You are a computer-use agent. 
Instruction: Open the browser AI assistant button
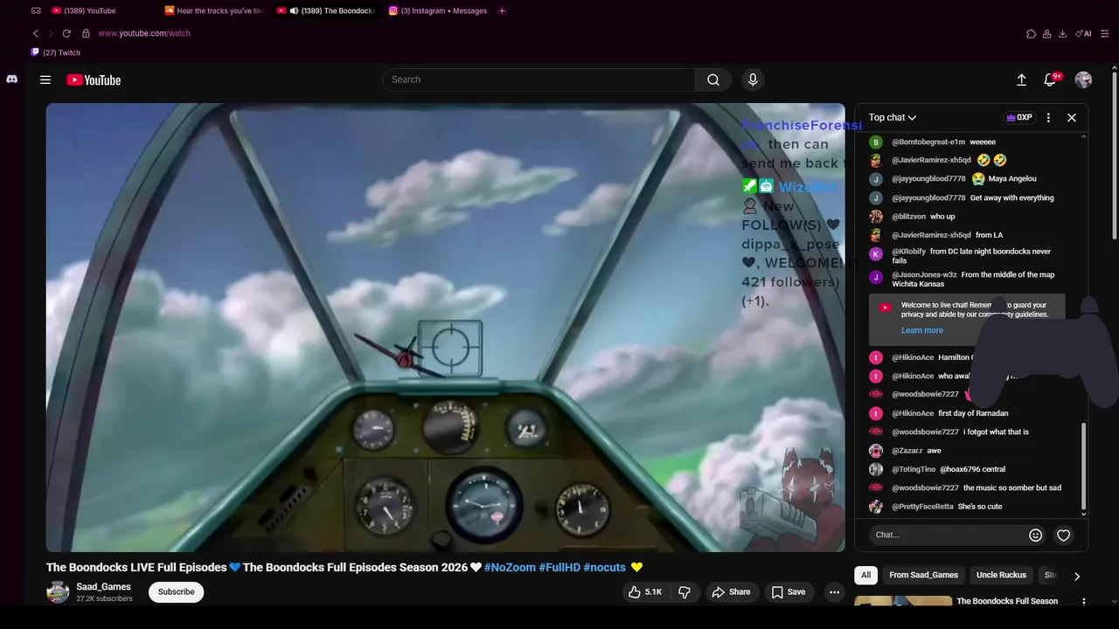click(1083, 33)
